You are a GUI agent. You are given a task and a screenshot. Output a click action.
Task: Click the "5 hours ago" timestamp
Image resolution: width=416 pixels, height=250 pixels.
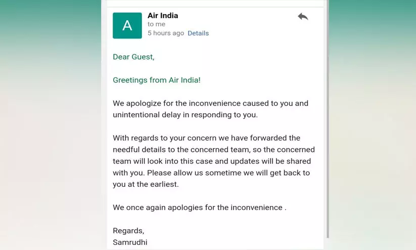tap(166, 33)
